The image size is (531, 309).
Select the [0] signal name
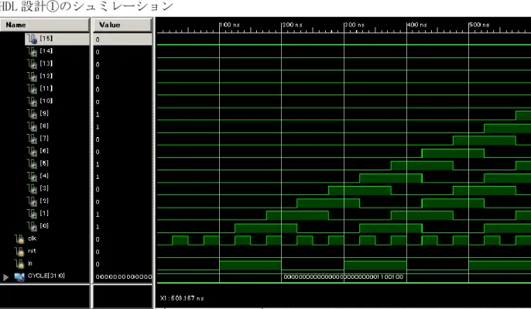44,225
